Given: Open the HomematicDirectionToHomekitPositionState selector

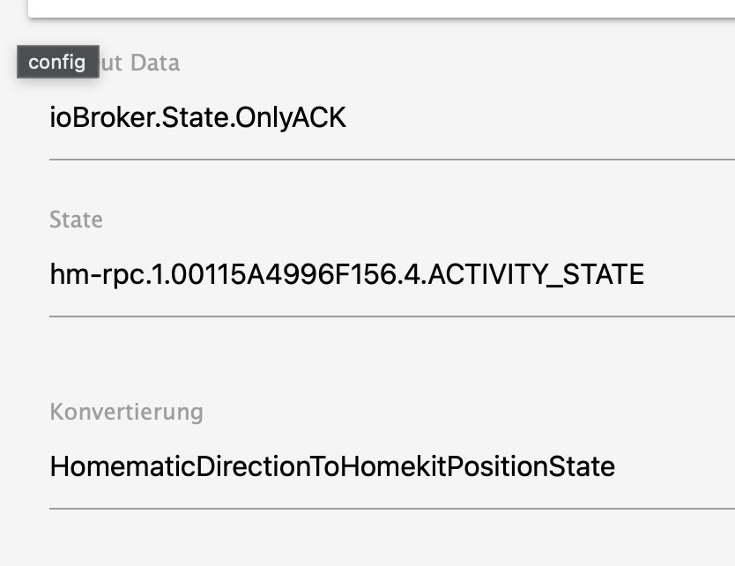Looking at the screenshot, I should pos(331,465).
